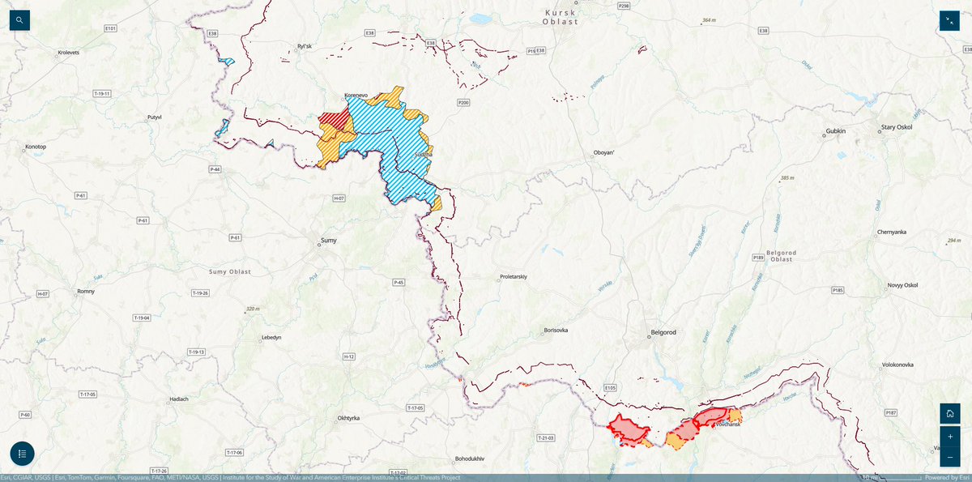The image size is (972, 482).
Task: Click the red shaded area at Vovchansk
Action: pos(711,417)
